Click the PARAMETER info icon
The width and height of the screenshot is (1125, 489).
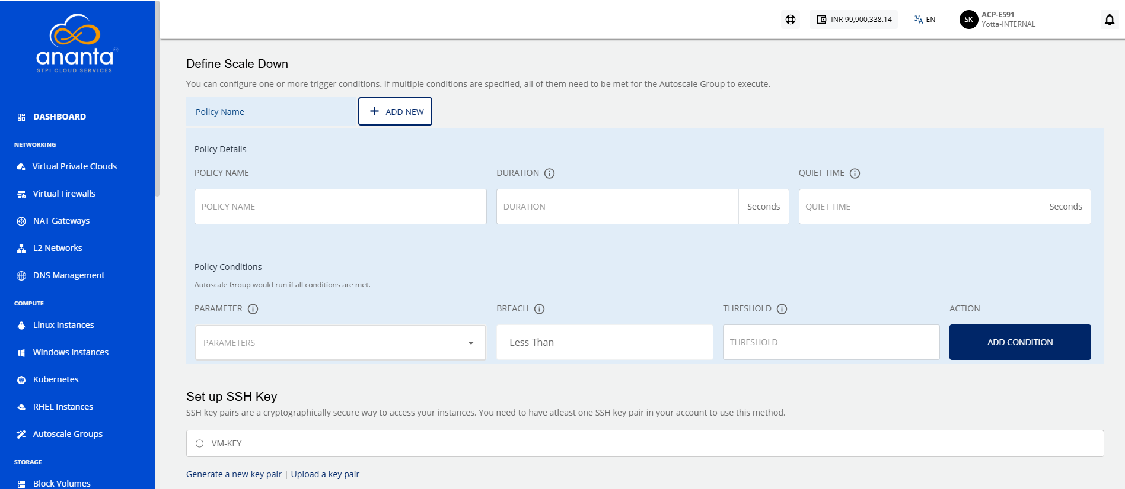[253, 309]
